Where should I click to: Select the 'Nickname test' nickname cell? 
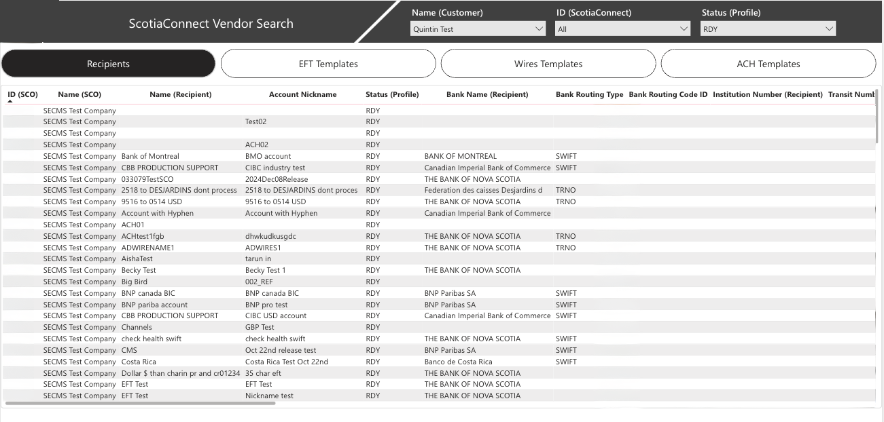tap(269, 396)
